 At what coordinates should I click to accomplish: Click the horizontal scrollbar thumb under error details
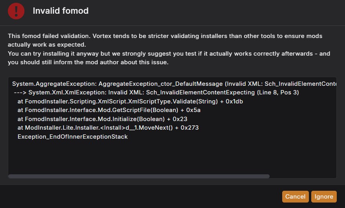[x=139, y=176]
